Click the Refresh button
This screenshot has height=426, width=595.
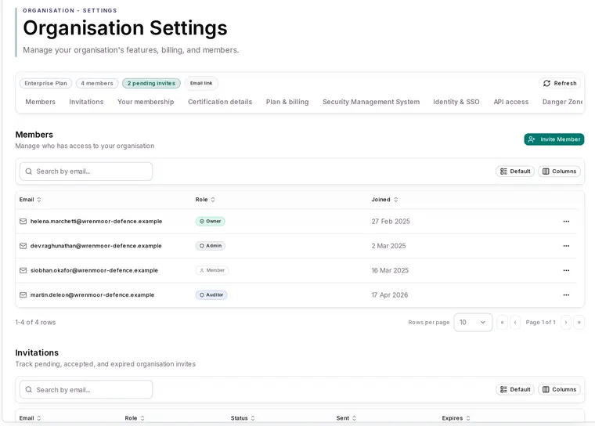click(560, 83)
